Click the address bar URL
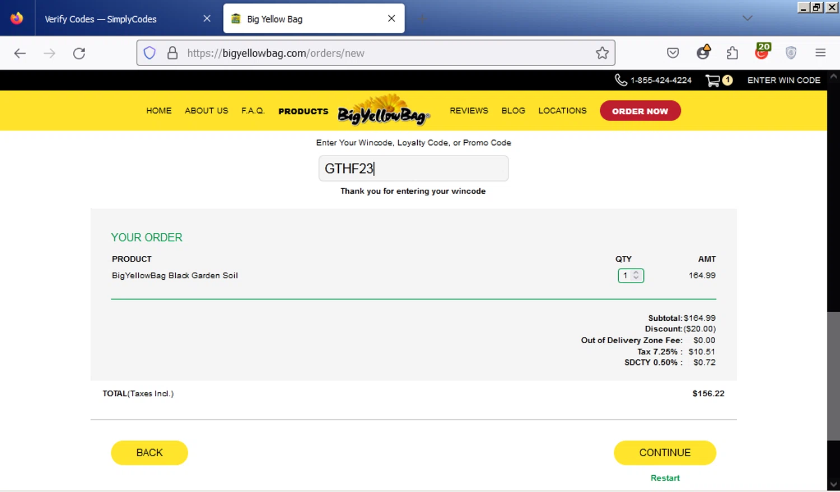The width and height of the screenshot is (840, 492). click(x=276, y=53)
